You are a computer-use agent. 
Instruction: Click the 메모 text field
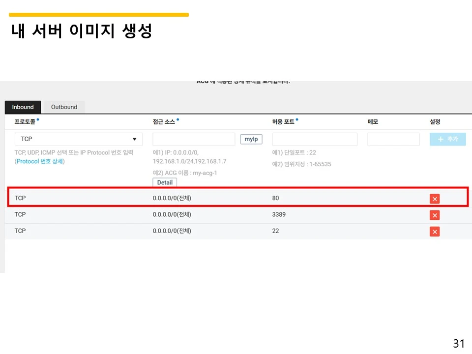coord(393,139)
